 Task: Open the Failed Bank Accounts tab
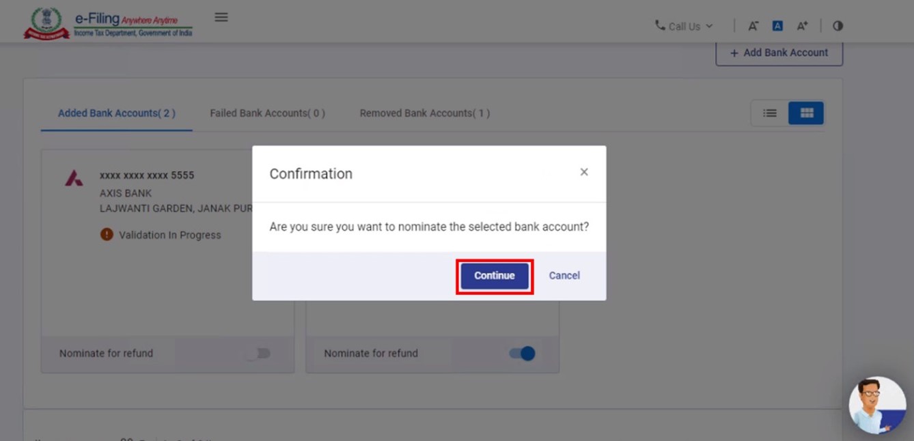tap(267, 113)
